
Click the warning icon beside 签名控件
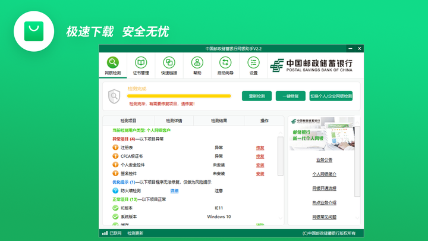tap(115, 173)
